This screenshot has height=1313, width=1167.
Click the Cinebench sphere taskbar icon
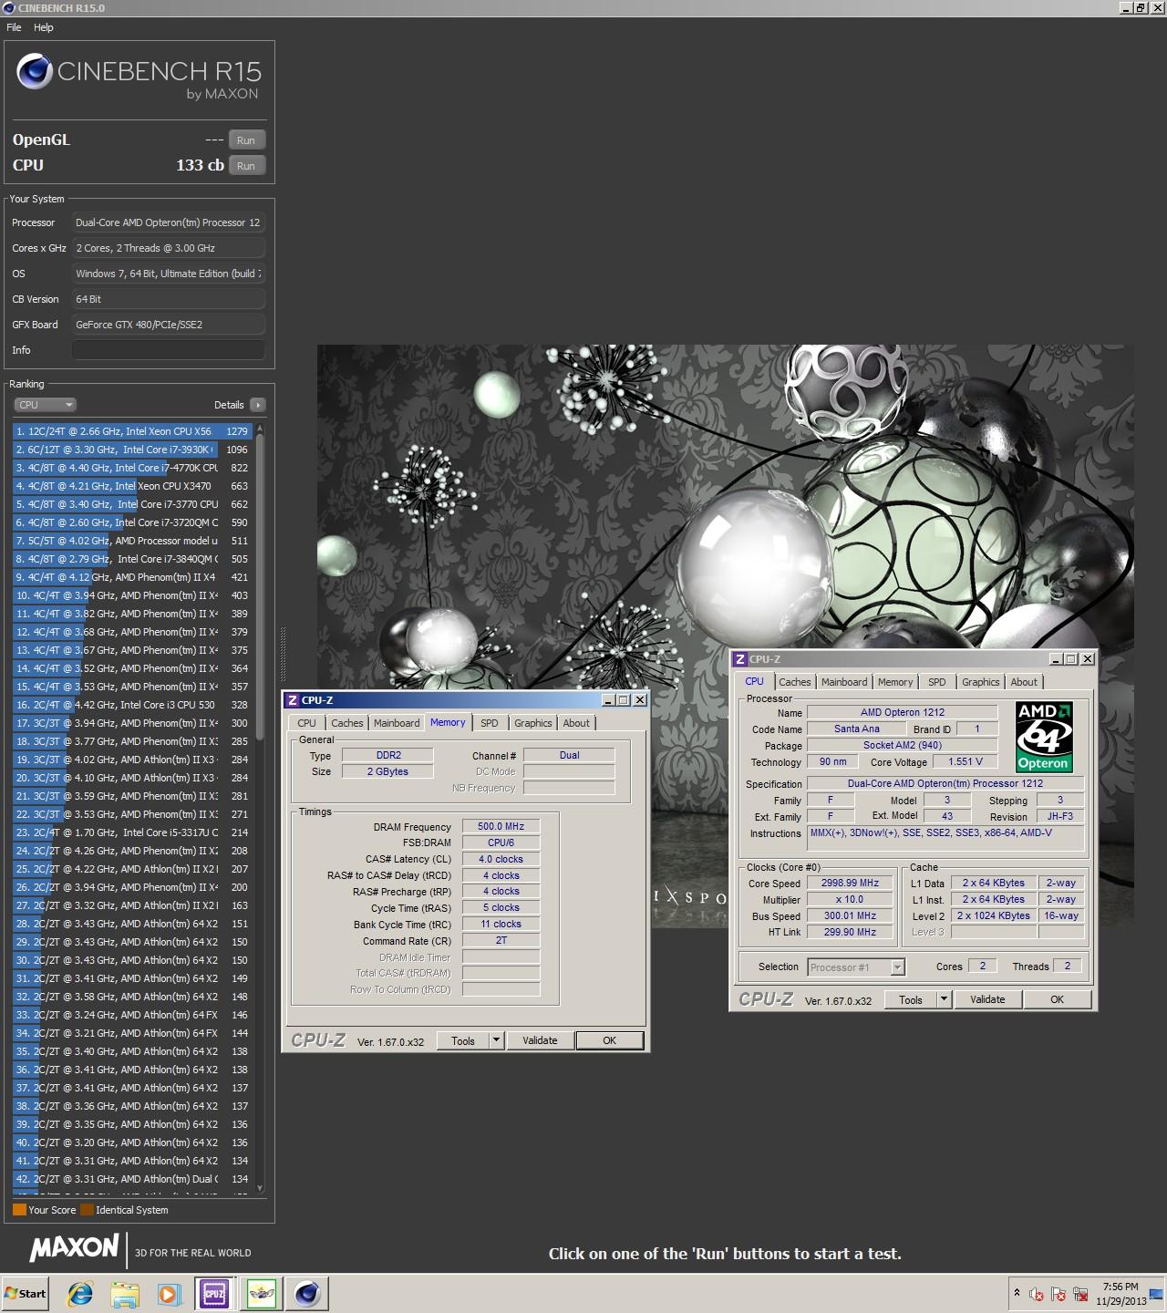[307, 1293]
